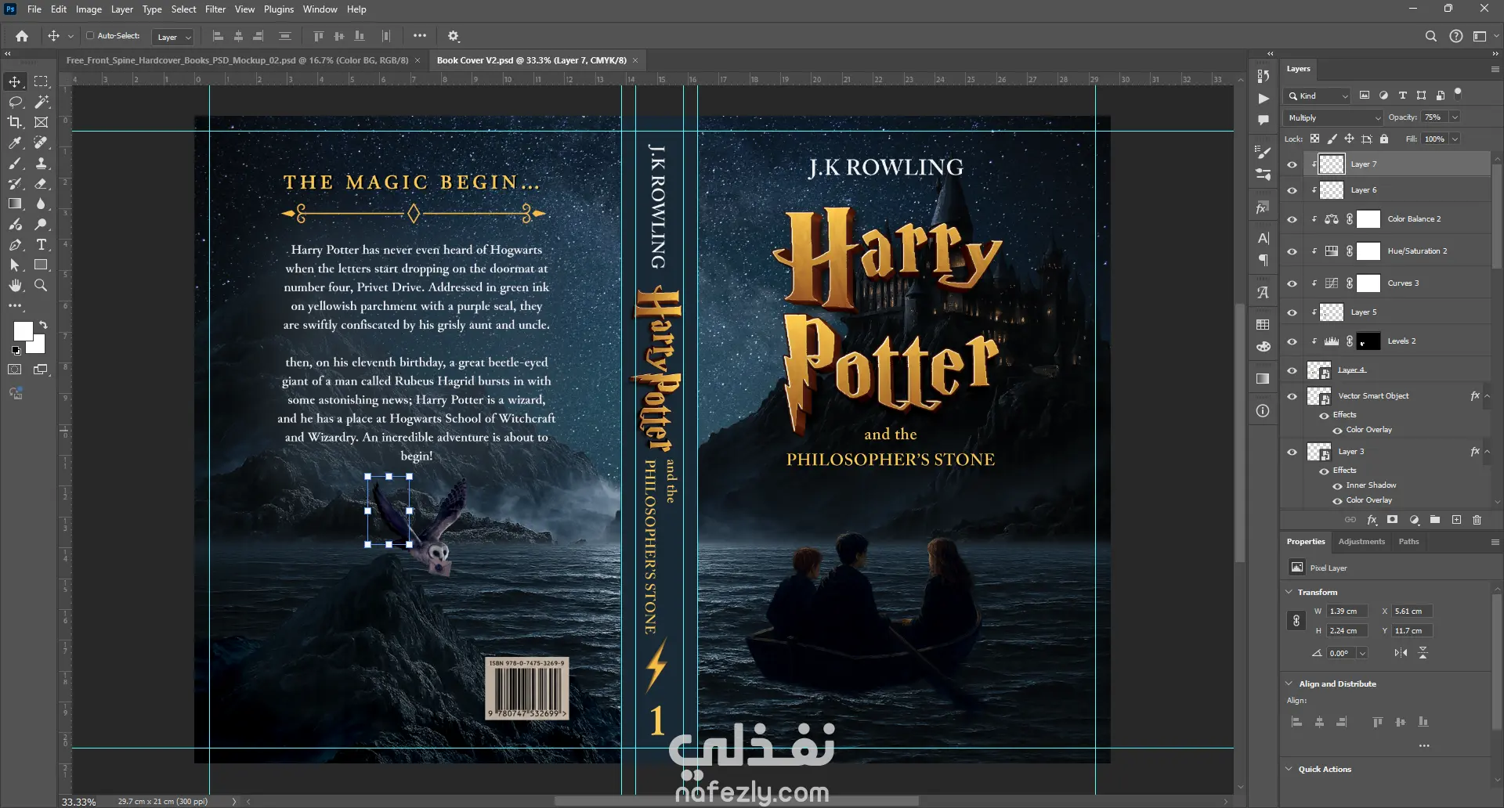Switch to the Paths tab

point(1408,542)
